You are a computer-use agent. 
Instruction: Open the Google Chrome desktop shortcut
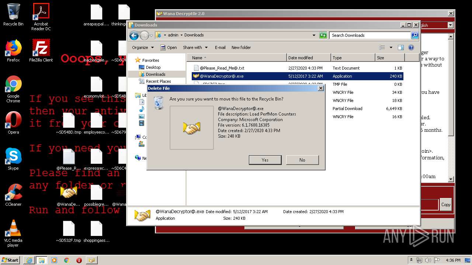click(13, 89)
